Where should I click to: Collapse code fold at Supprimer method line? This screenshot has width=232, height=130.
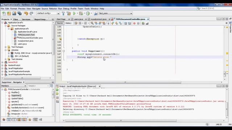64,51
